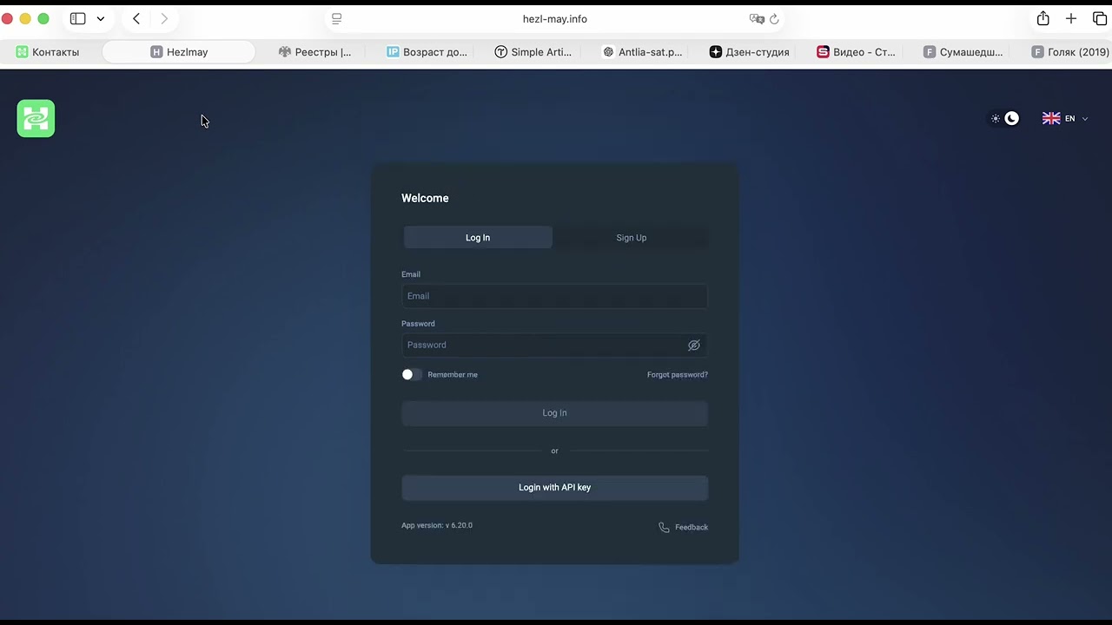Click the App version: v 6.20.0 text
The image size is (1112, 625).
point(437,525)
